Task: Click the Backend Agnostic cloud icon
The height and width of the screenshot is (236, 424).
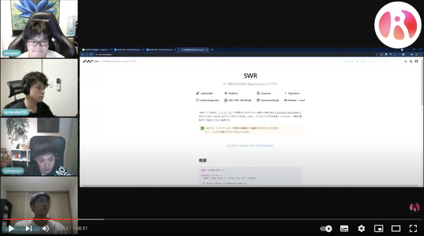Action: coord(198,100)
